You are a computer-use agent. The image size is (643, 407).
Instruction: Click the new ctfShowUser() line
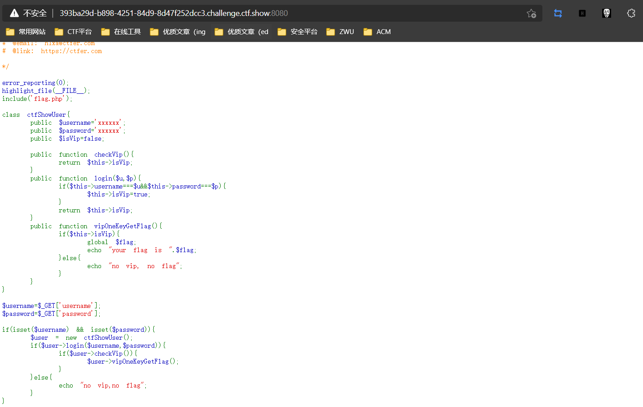(82, 338)
